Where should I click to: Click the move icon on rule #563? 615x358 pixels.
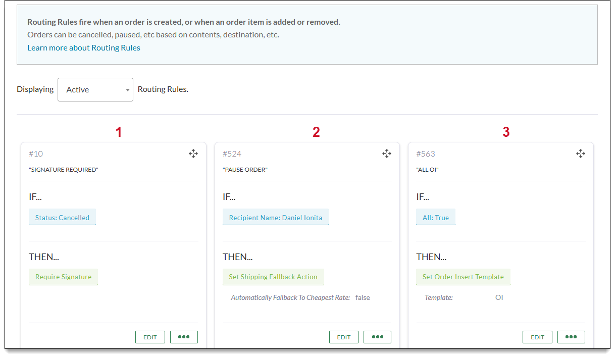(x=581, y=154)
